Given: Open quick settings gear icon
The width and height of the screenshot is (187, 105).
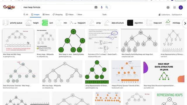Looking at the screenshot, I should point(168,8).
